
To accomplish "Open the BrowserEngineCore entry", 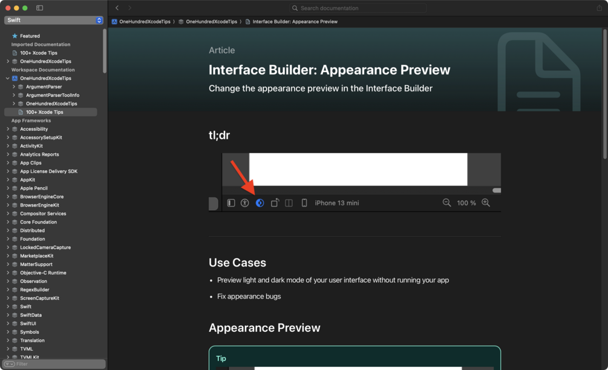I will click(x=42, y=197).
